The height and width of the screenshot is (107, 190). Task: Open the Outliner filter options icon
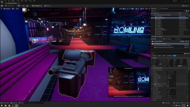point(153,11)
